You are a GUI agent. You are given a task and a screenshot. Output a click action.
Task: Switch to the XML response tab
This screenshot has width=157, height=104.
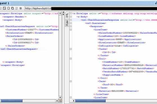[x=67, y=15]
